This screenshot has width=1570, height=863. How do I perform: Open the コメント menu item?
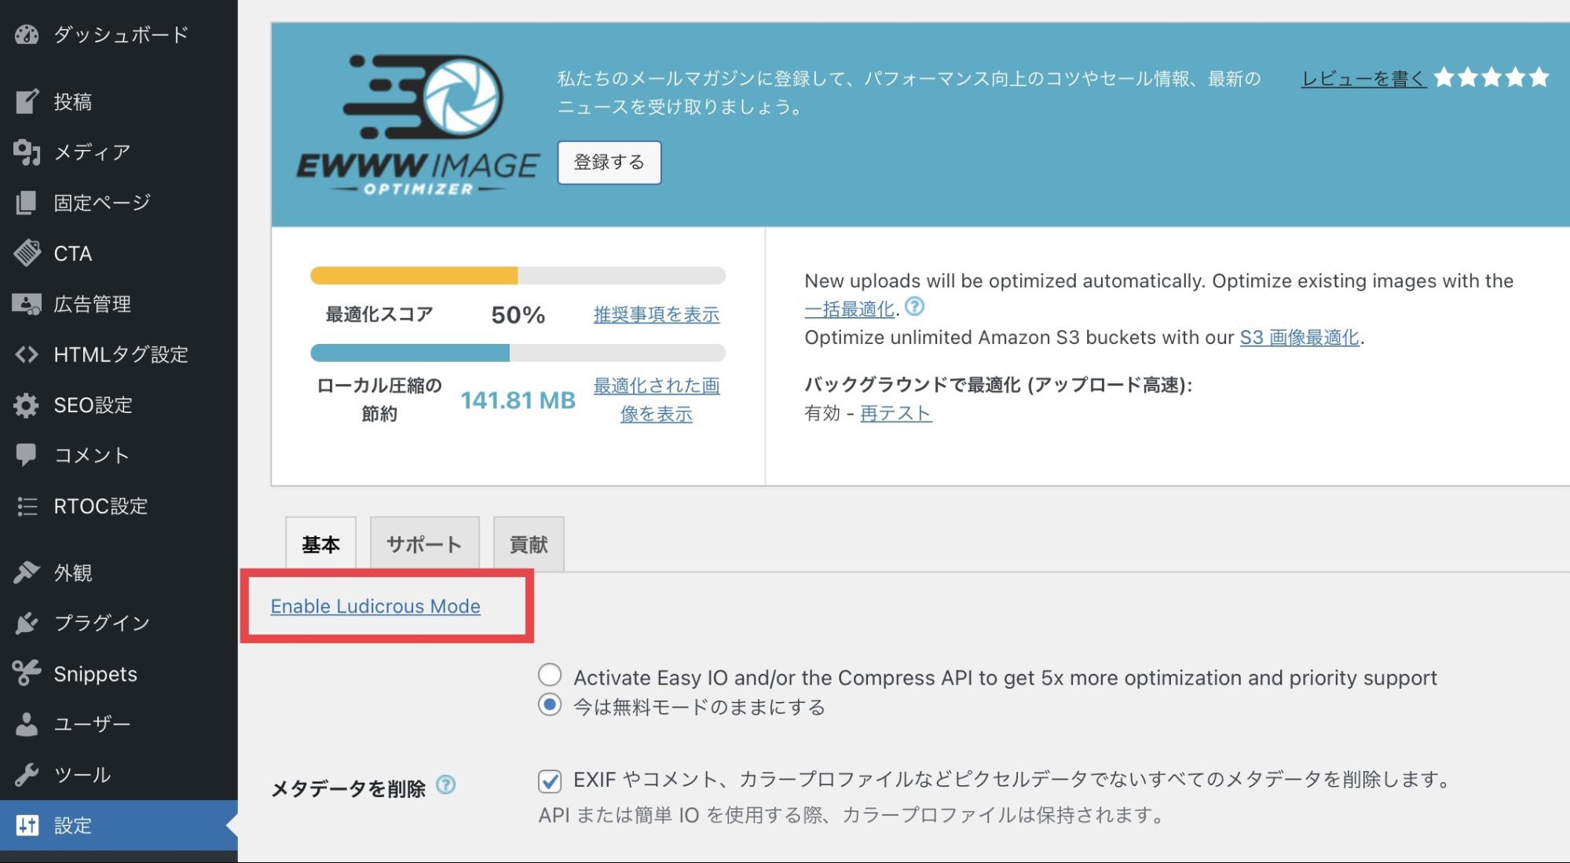pyautogui.click(x=119, y=455)
